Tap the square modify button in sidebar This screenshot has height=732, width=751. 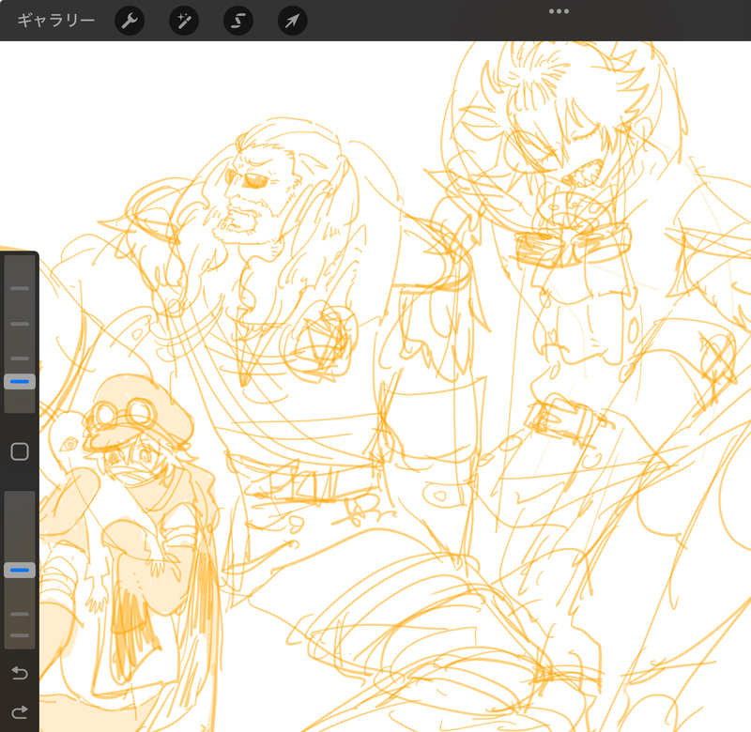[20, 451]
